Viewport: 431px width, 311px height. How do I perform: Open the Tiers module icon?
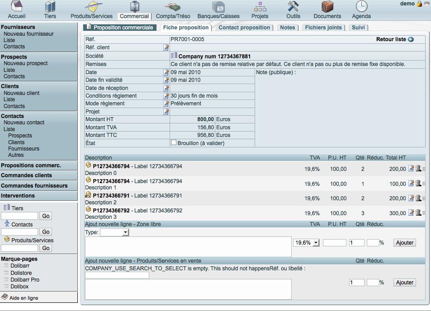[x=50, y=7]
